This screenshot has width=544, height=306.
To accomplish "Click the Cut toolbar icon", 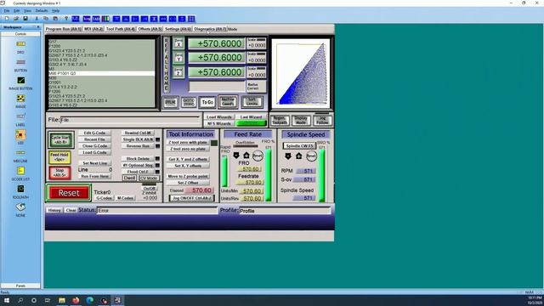I will [37, 19].
